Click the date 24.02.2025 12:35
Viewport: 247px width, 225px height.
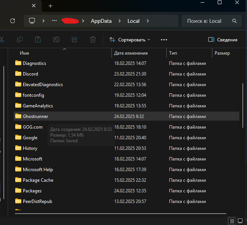[130, 190]
